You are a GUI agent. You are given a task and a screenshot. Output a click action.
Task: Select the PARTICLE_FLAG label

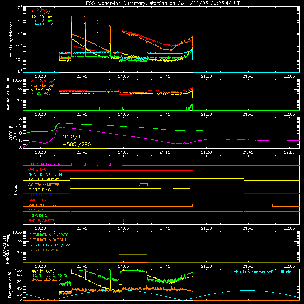point(43,205)
